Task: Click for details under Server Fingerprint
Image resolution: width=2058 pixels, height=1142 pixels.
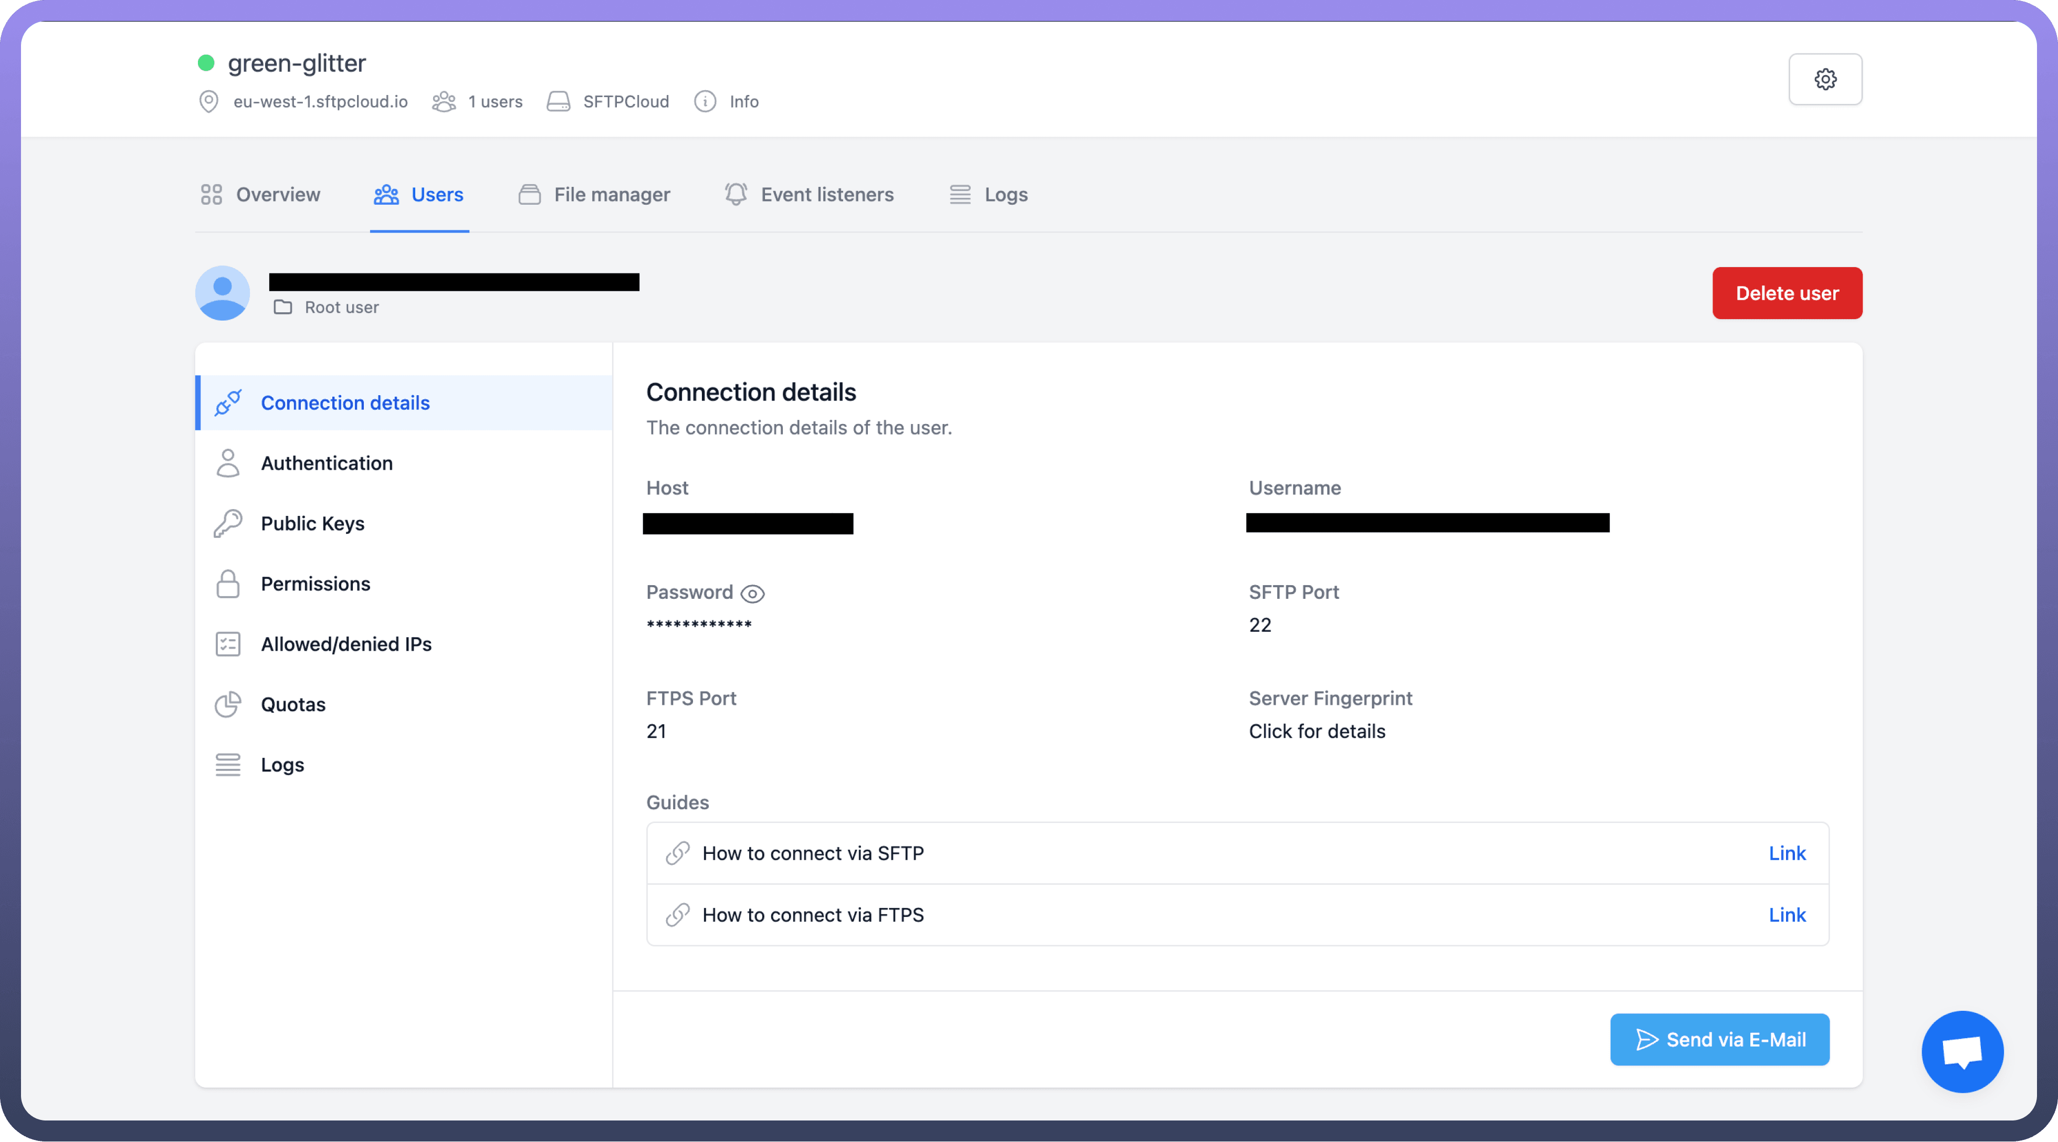Action: 1317,731
